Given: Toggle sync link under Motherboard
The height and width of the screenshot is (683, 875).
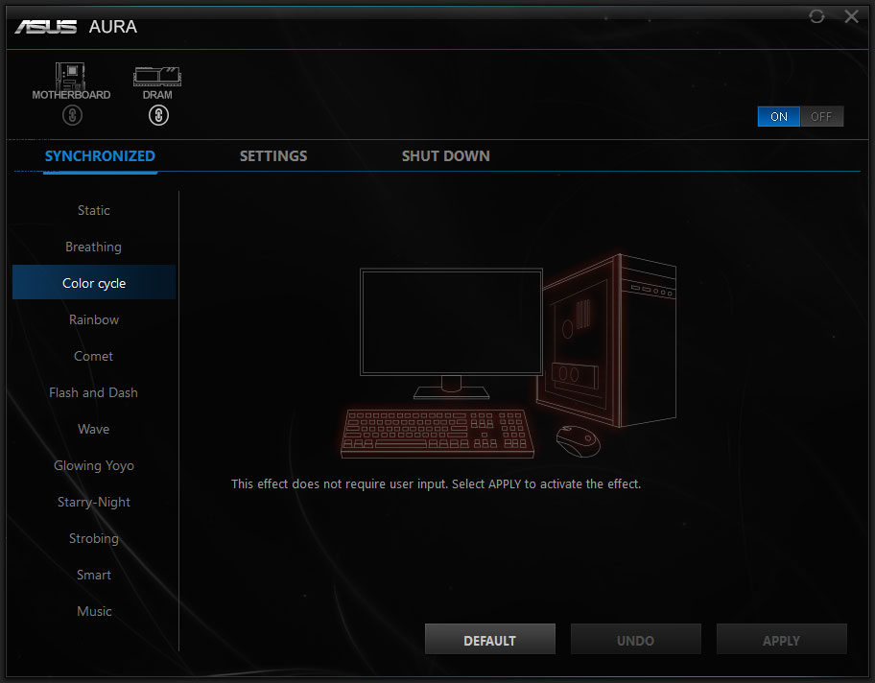Looking at the screenshot, I should coord(72,115).
